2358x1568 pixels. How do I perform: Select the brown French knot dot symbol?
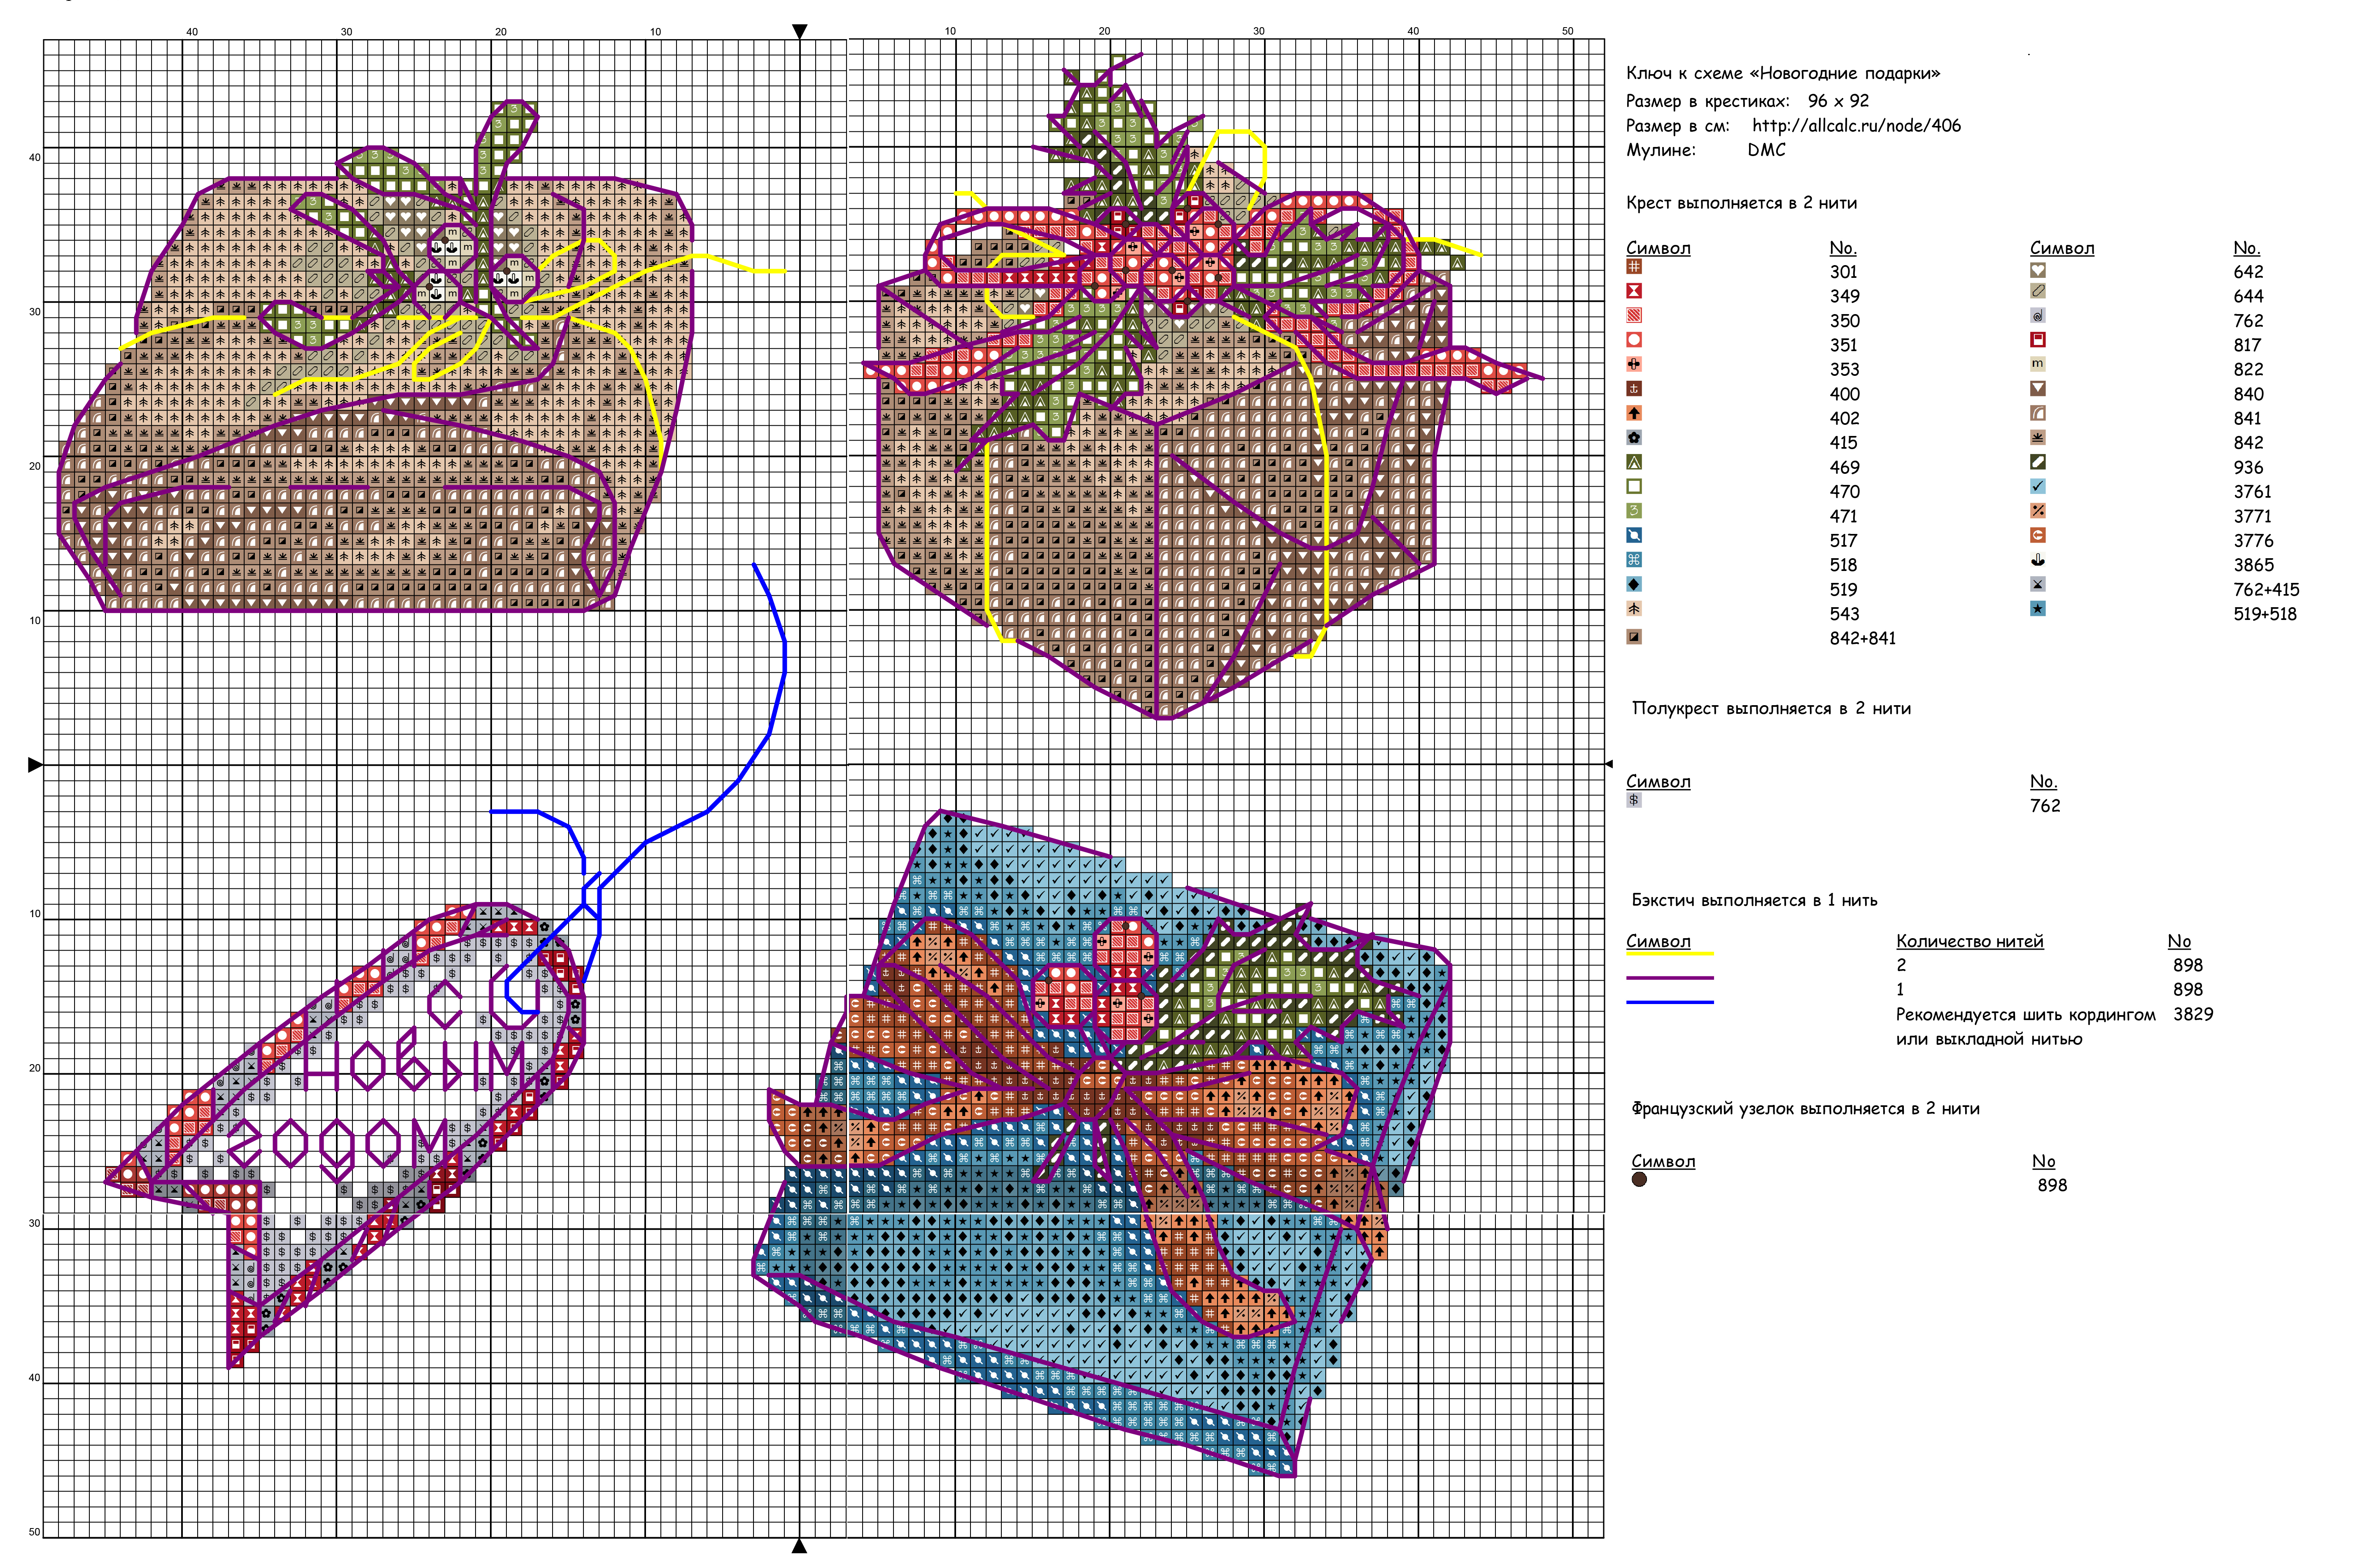pos(1639,1180)
